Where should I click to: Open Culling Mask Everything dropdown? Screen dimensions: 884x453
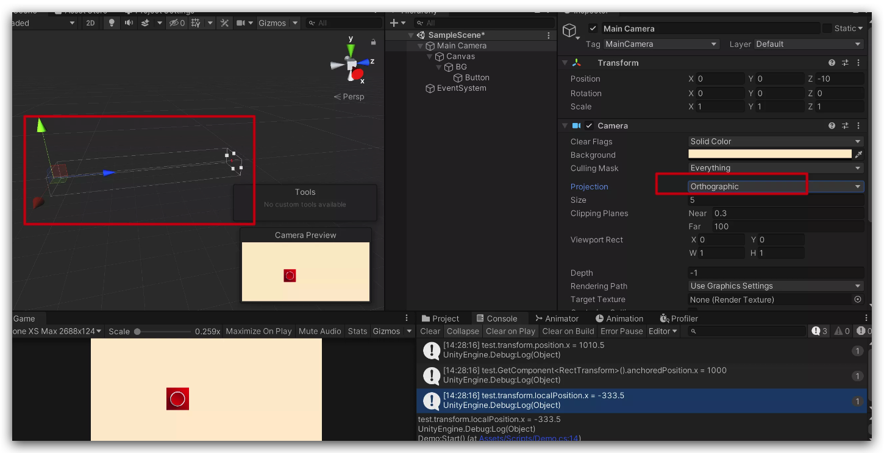pyautogui.click(x=775, y=168)
